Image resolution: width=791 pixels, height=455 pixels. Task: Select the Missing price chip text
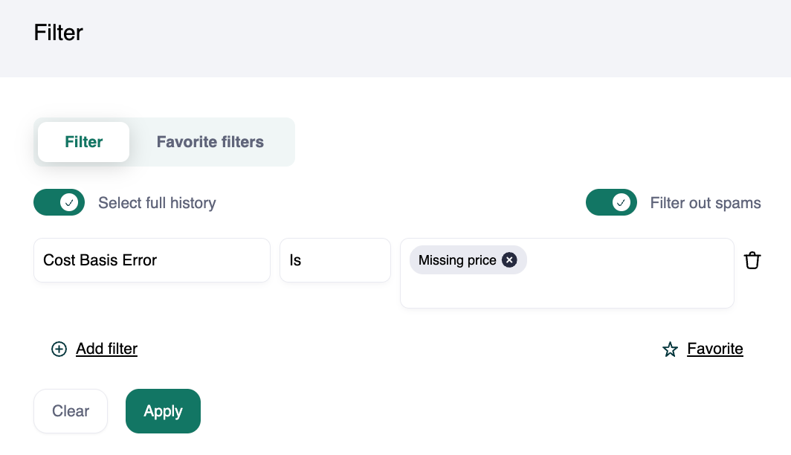point(457,260)
